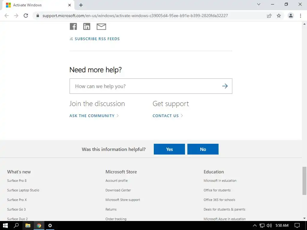Click the page vertical scrollbar thumb
This screenshot has width=307, height=230.
[x=305, y=181]
